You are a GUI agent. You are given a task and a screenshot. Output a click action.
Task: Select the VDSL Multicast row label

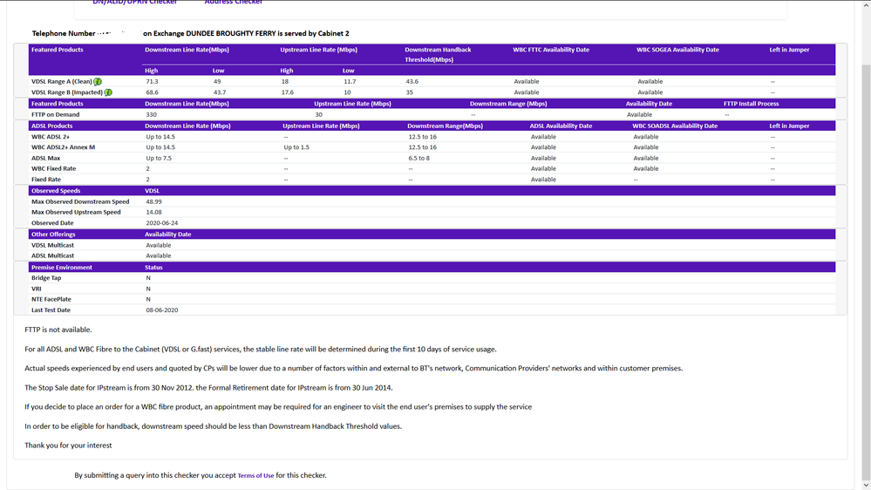(x=54, y=245)
